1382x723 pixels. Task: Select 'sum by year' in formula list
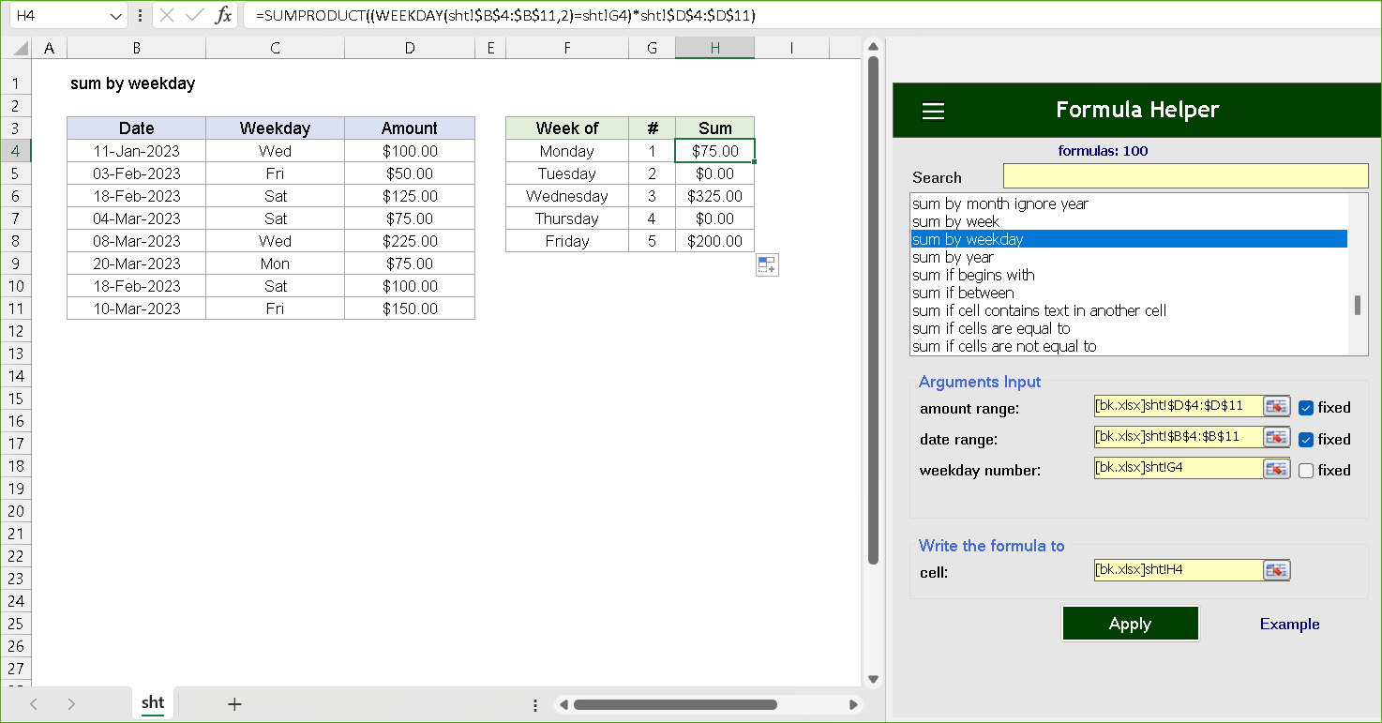pyautogui.click(x=953, y=257)
